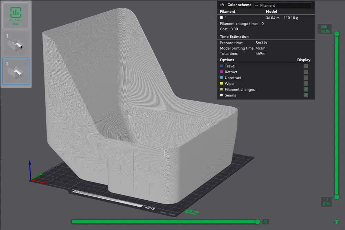Collapse the Color scheme panel arrows
The image size is (345, 230).
coord(222,5)
